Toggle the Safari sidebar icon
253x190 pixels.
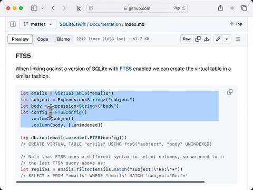(34, 8)
